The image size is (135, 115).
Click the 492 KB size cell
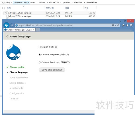pos(92,16)
